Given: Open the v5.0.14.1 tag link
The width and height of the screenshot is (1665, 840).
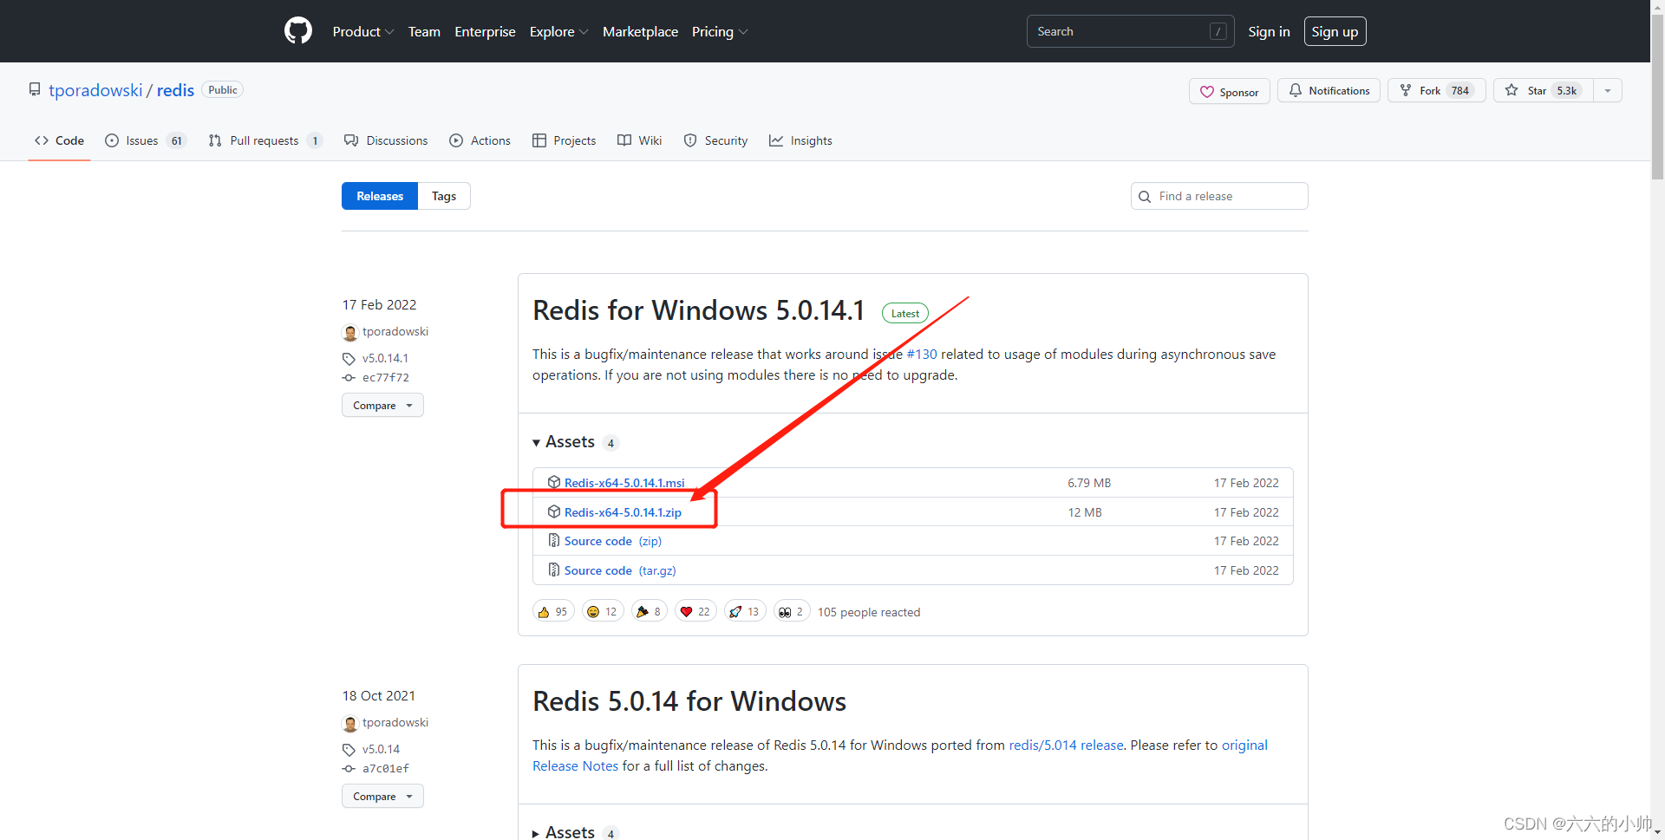Looking at the screenshot, I should [385, 358].
